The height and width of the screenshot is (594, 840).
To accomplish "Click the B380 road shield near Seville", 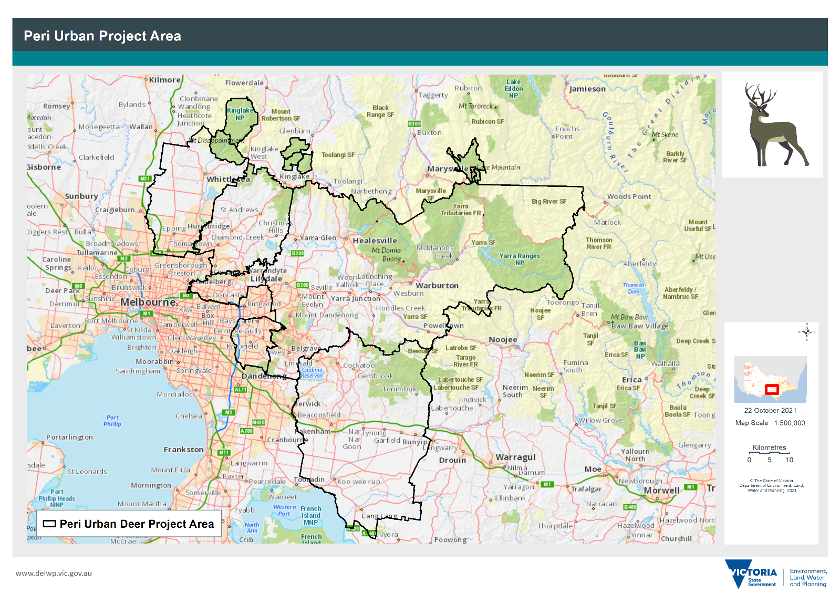I will pyautogui.click(x=303, y=285).
